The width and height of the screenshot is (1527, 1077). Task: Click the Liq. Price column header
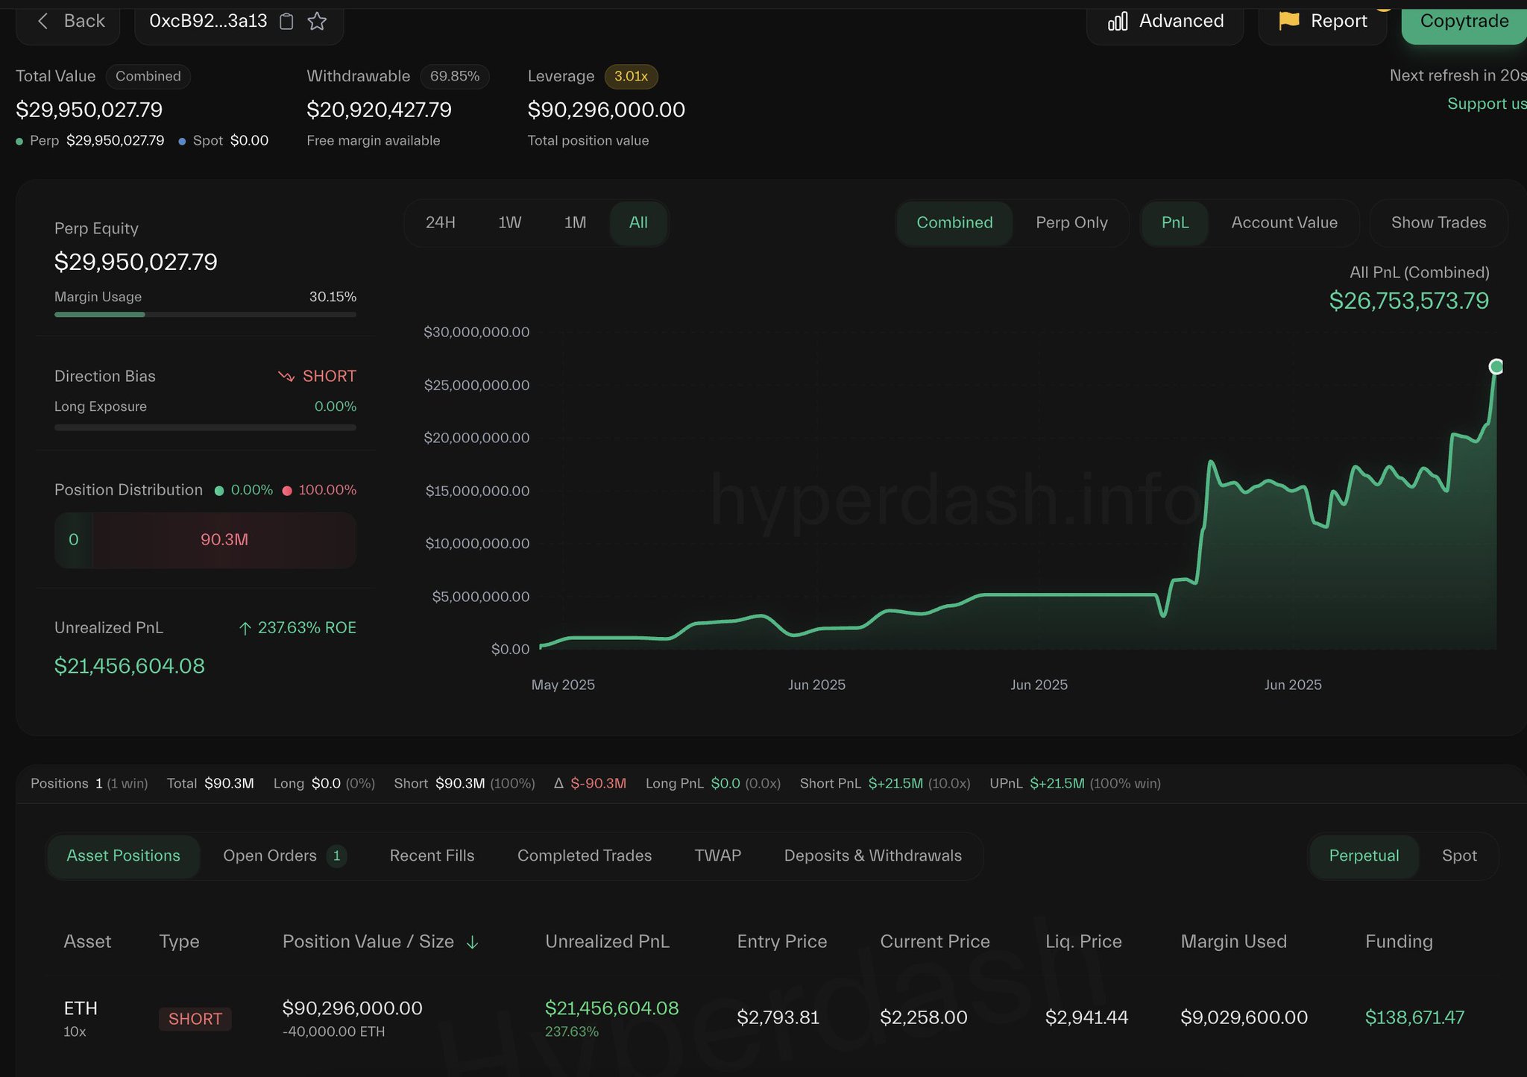(1083, 942)
